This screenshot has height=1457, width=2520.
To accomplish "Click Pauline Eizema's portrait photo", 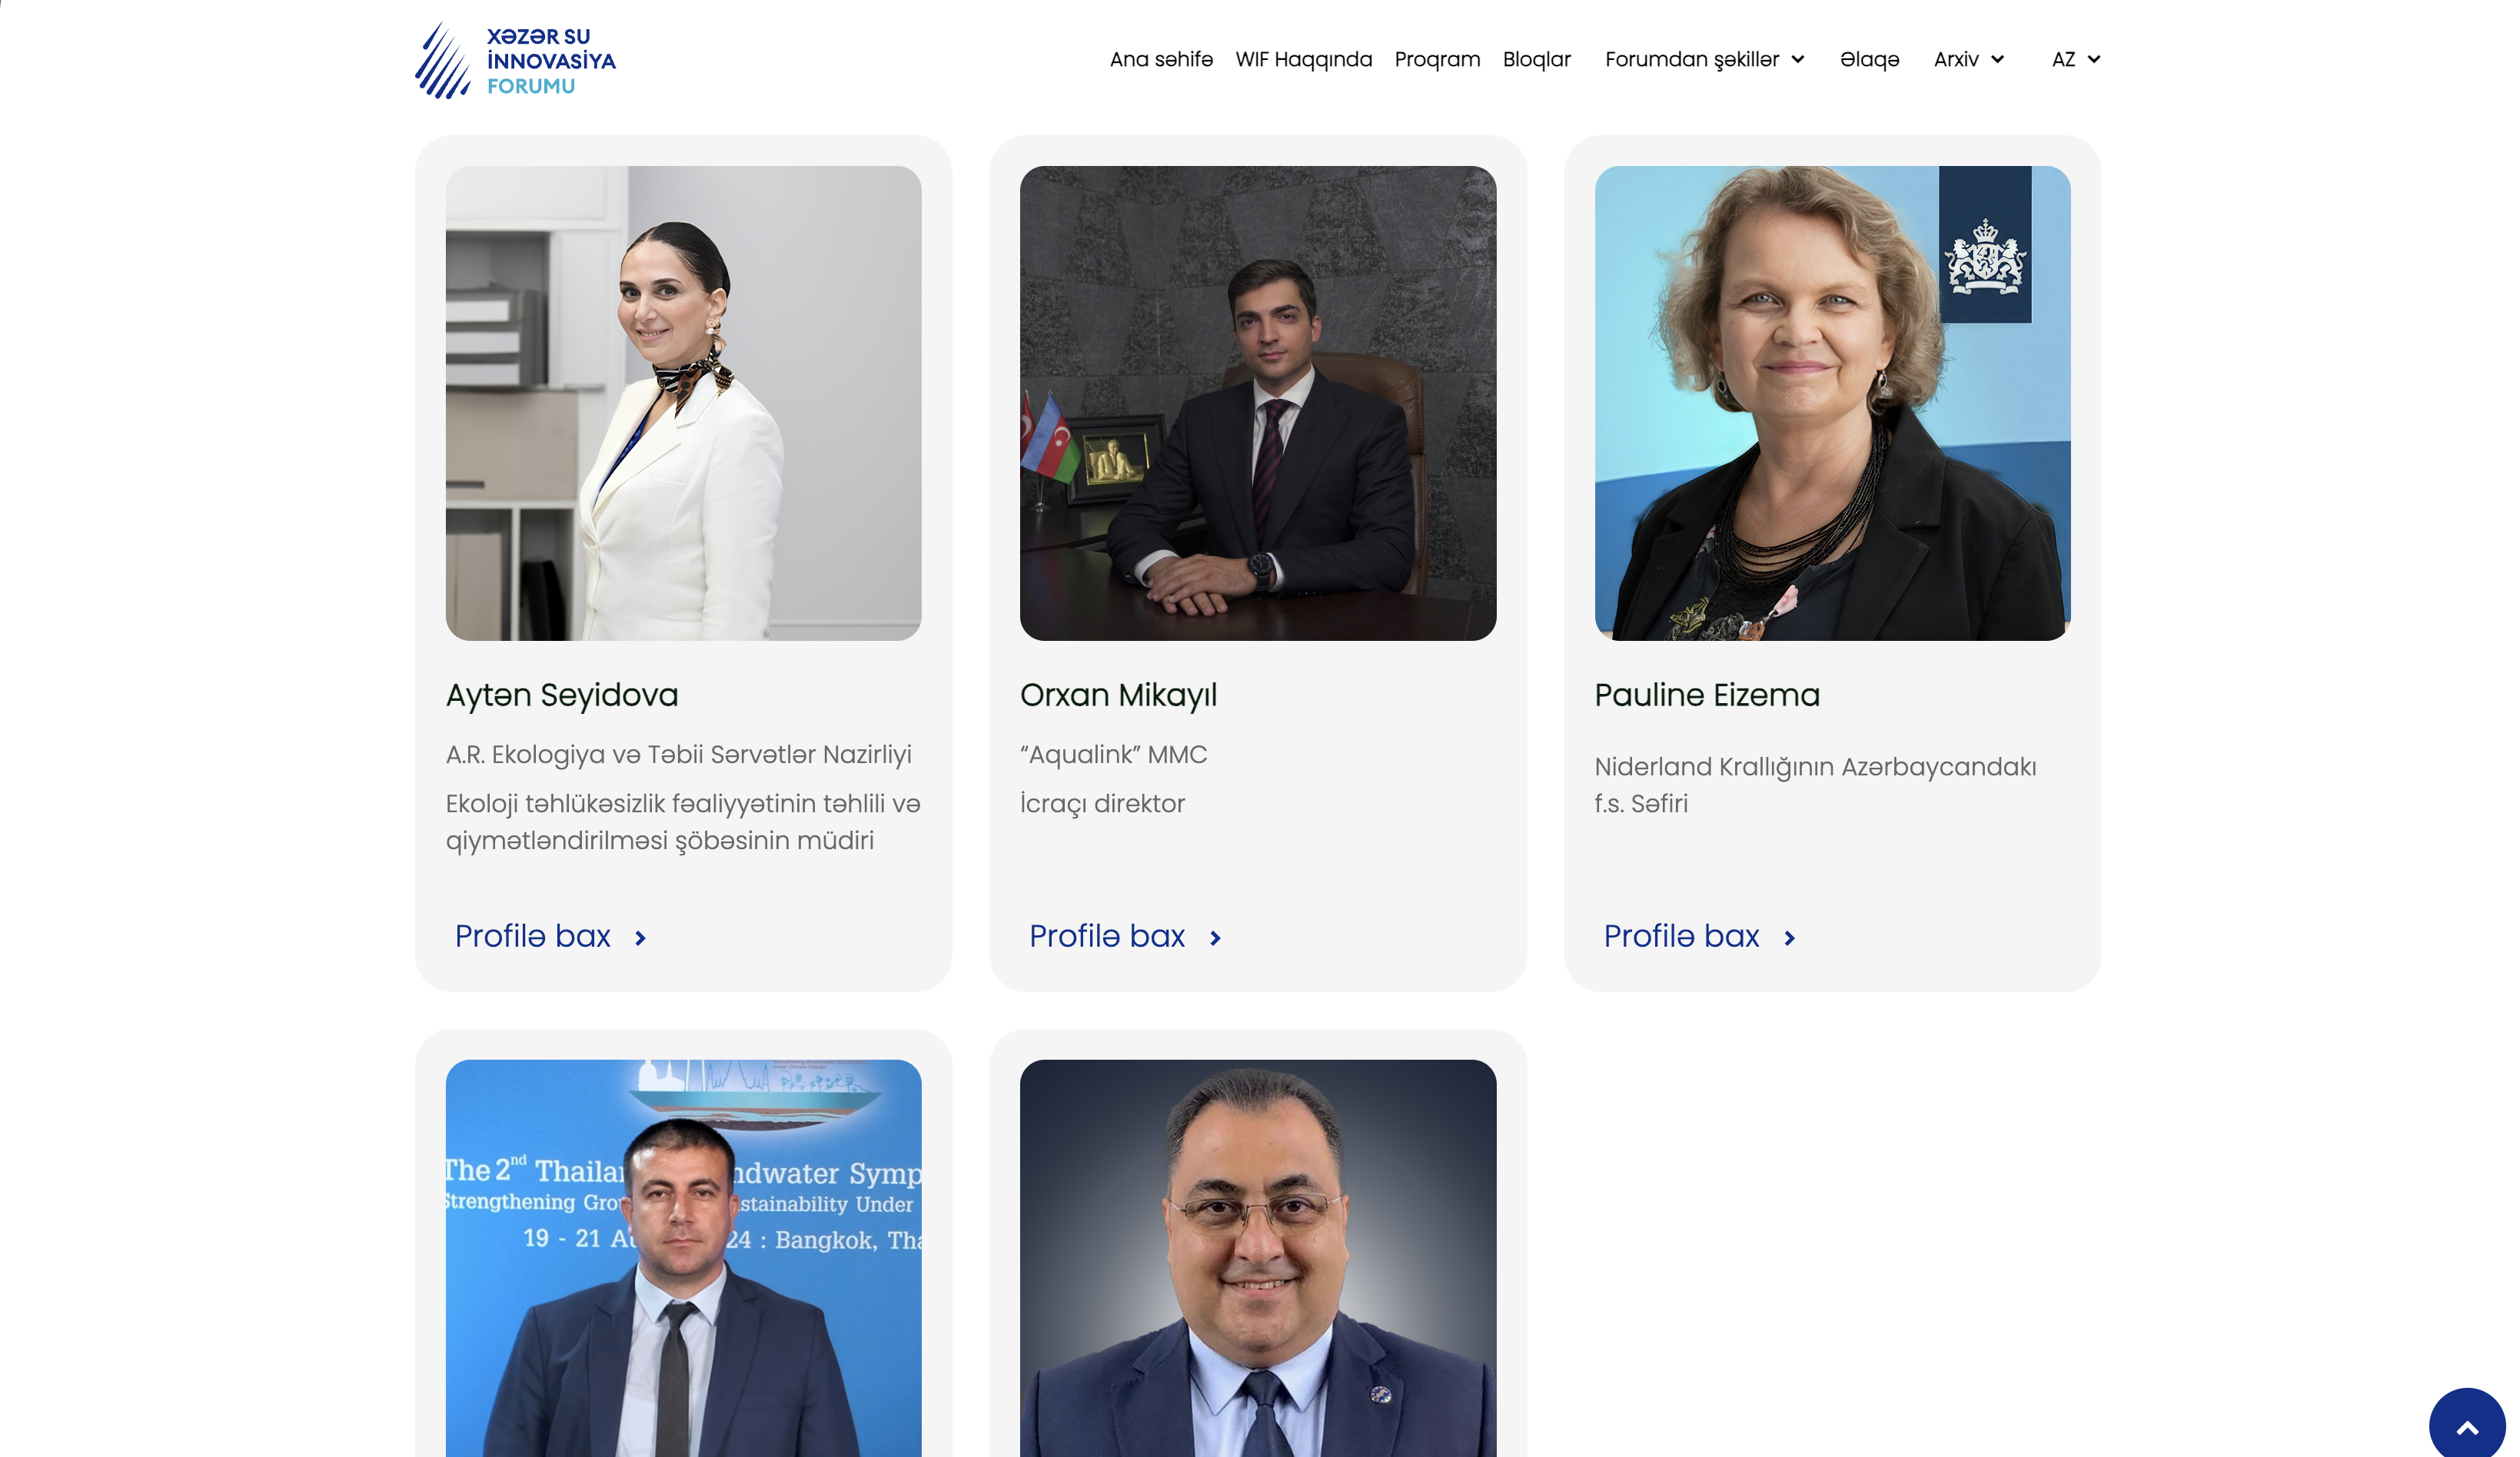I will click(1832, 403).
